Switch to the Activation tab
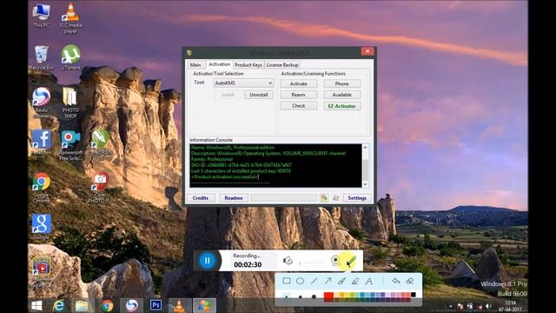 pos(219,64)
